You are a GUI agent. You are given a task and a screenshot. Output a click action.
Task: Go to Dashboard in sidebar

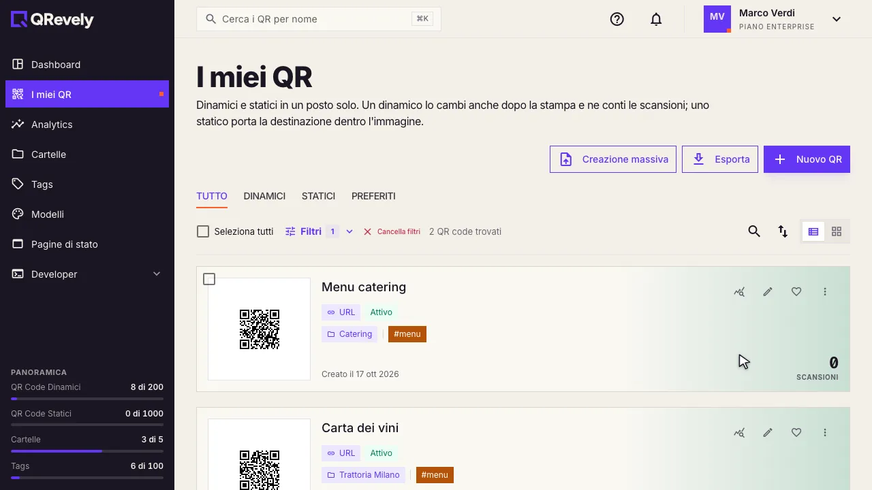coord(87,65)
